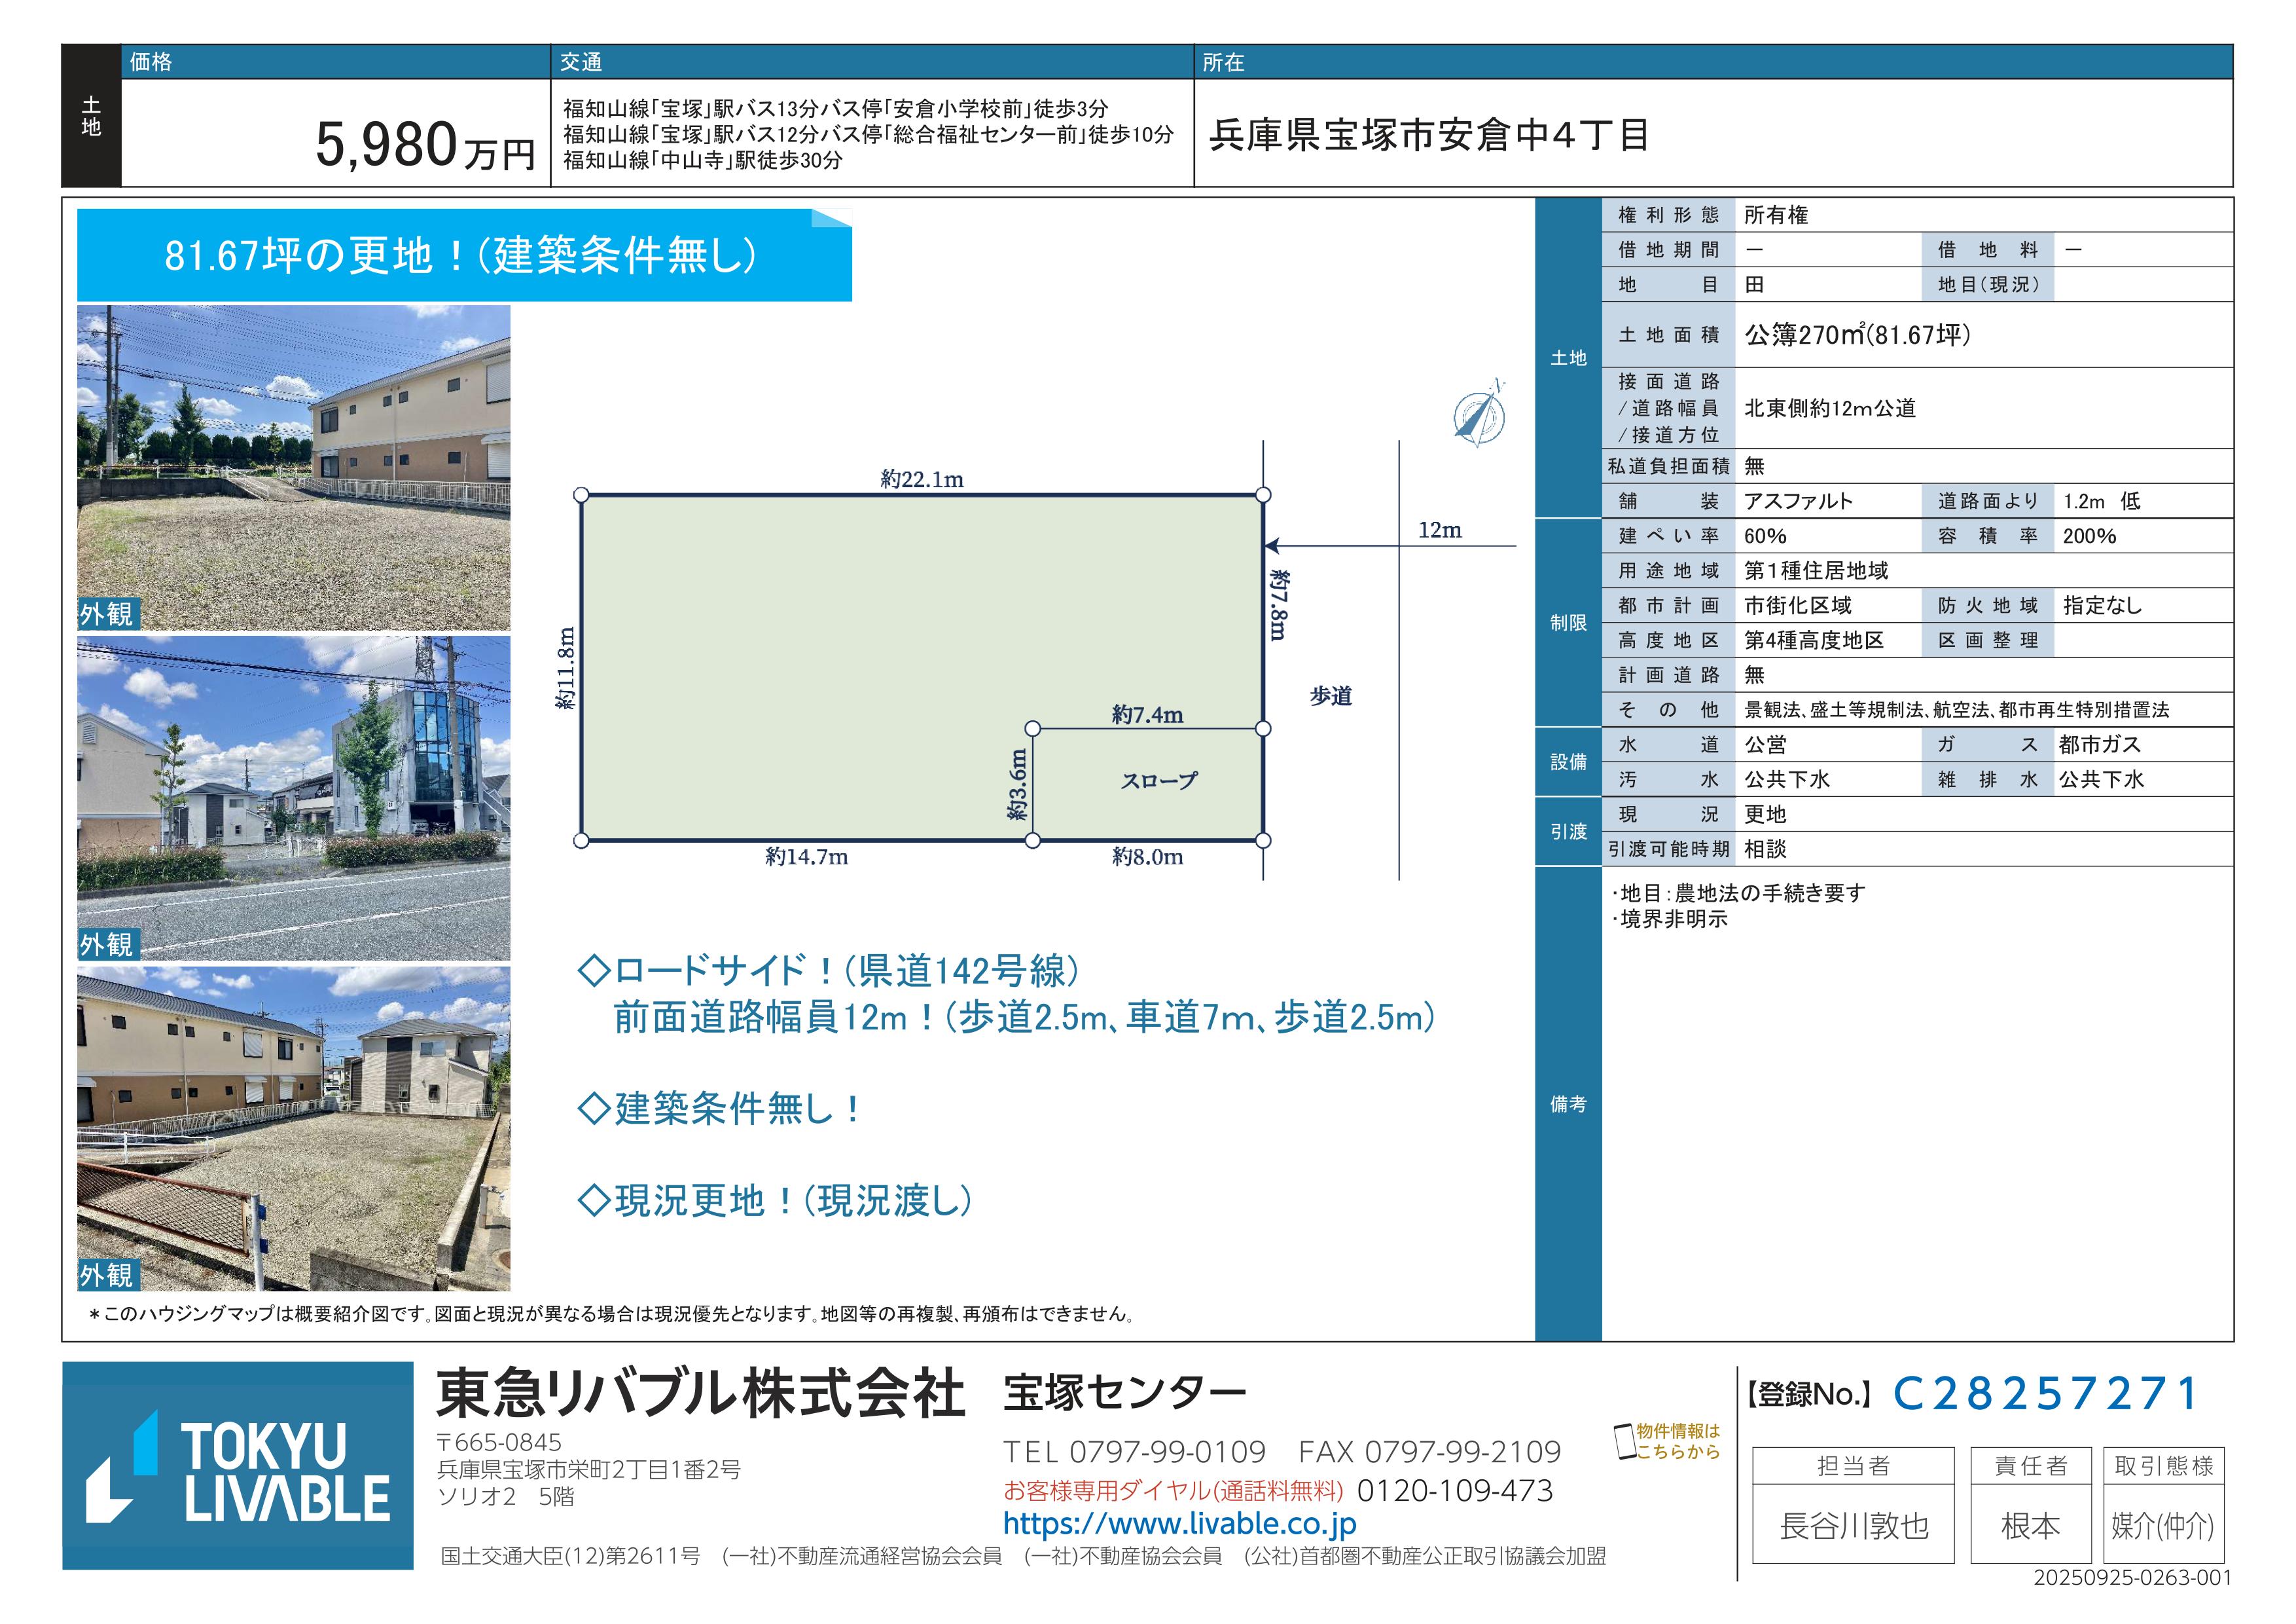This screenshot has height=1624, width=2296.
Task: Click the smartphone property info icon
Action: tap(1625, 1442)
